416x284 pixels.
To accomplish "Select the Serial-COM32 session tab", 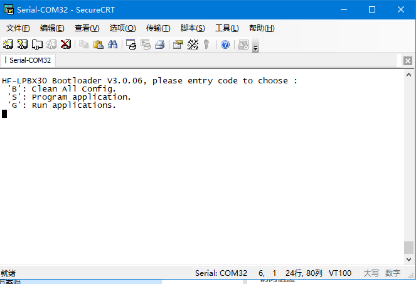I will [29, 61].
